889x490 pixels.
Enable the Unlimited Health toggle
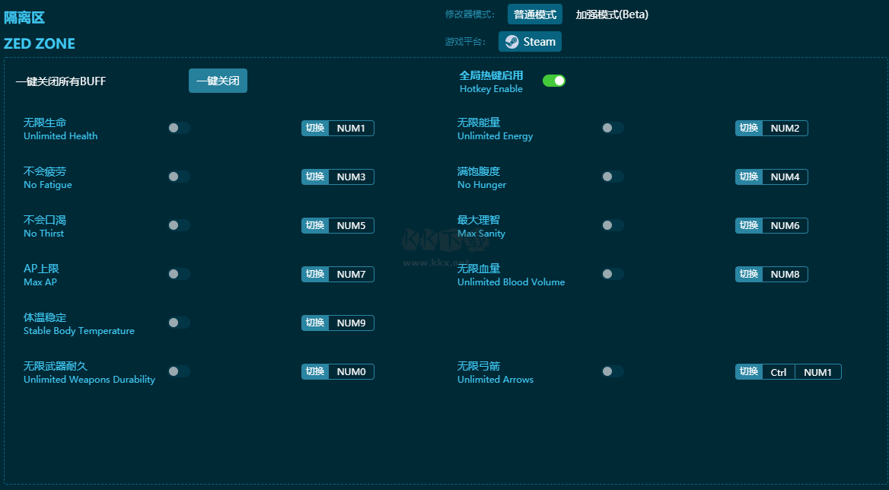click(179, 128)
